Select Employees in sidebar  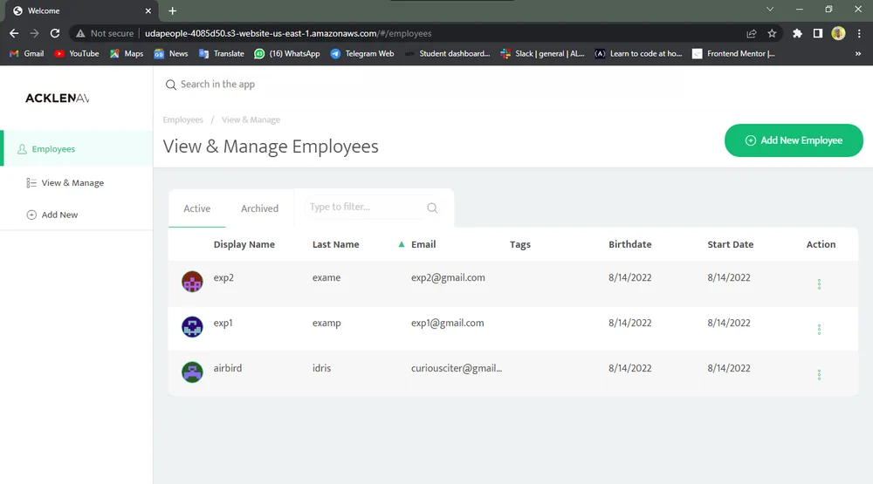77,148
